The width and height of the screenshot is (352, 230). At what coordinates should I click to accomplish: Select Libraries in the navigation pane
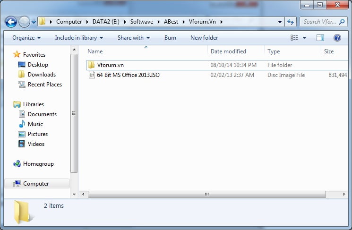tap(34, 104)
